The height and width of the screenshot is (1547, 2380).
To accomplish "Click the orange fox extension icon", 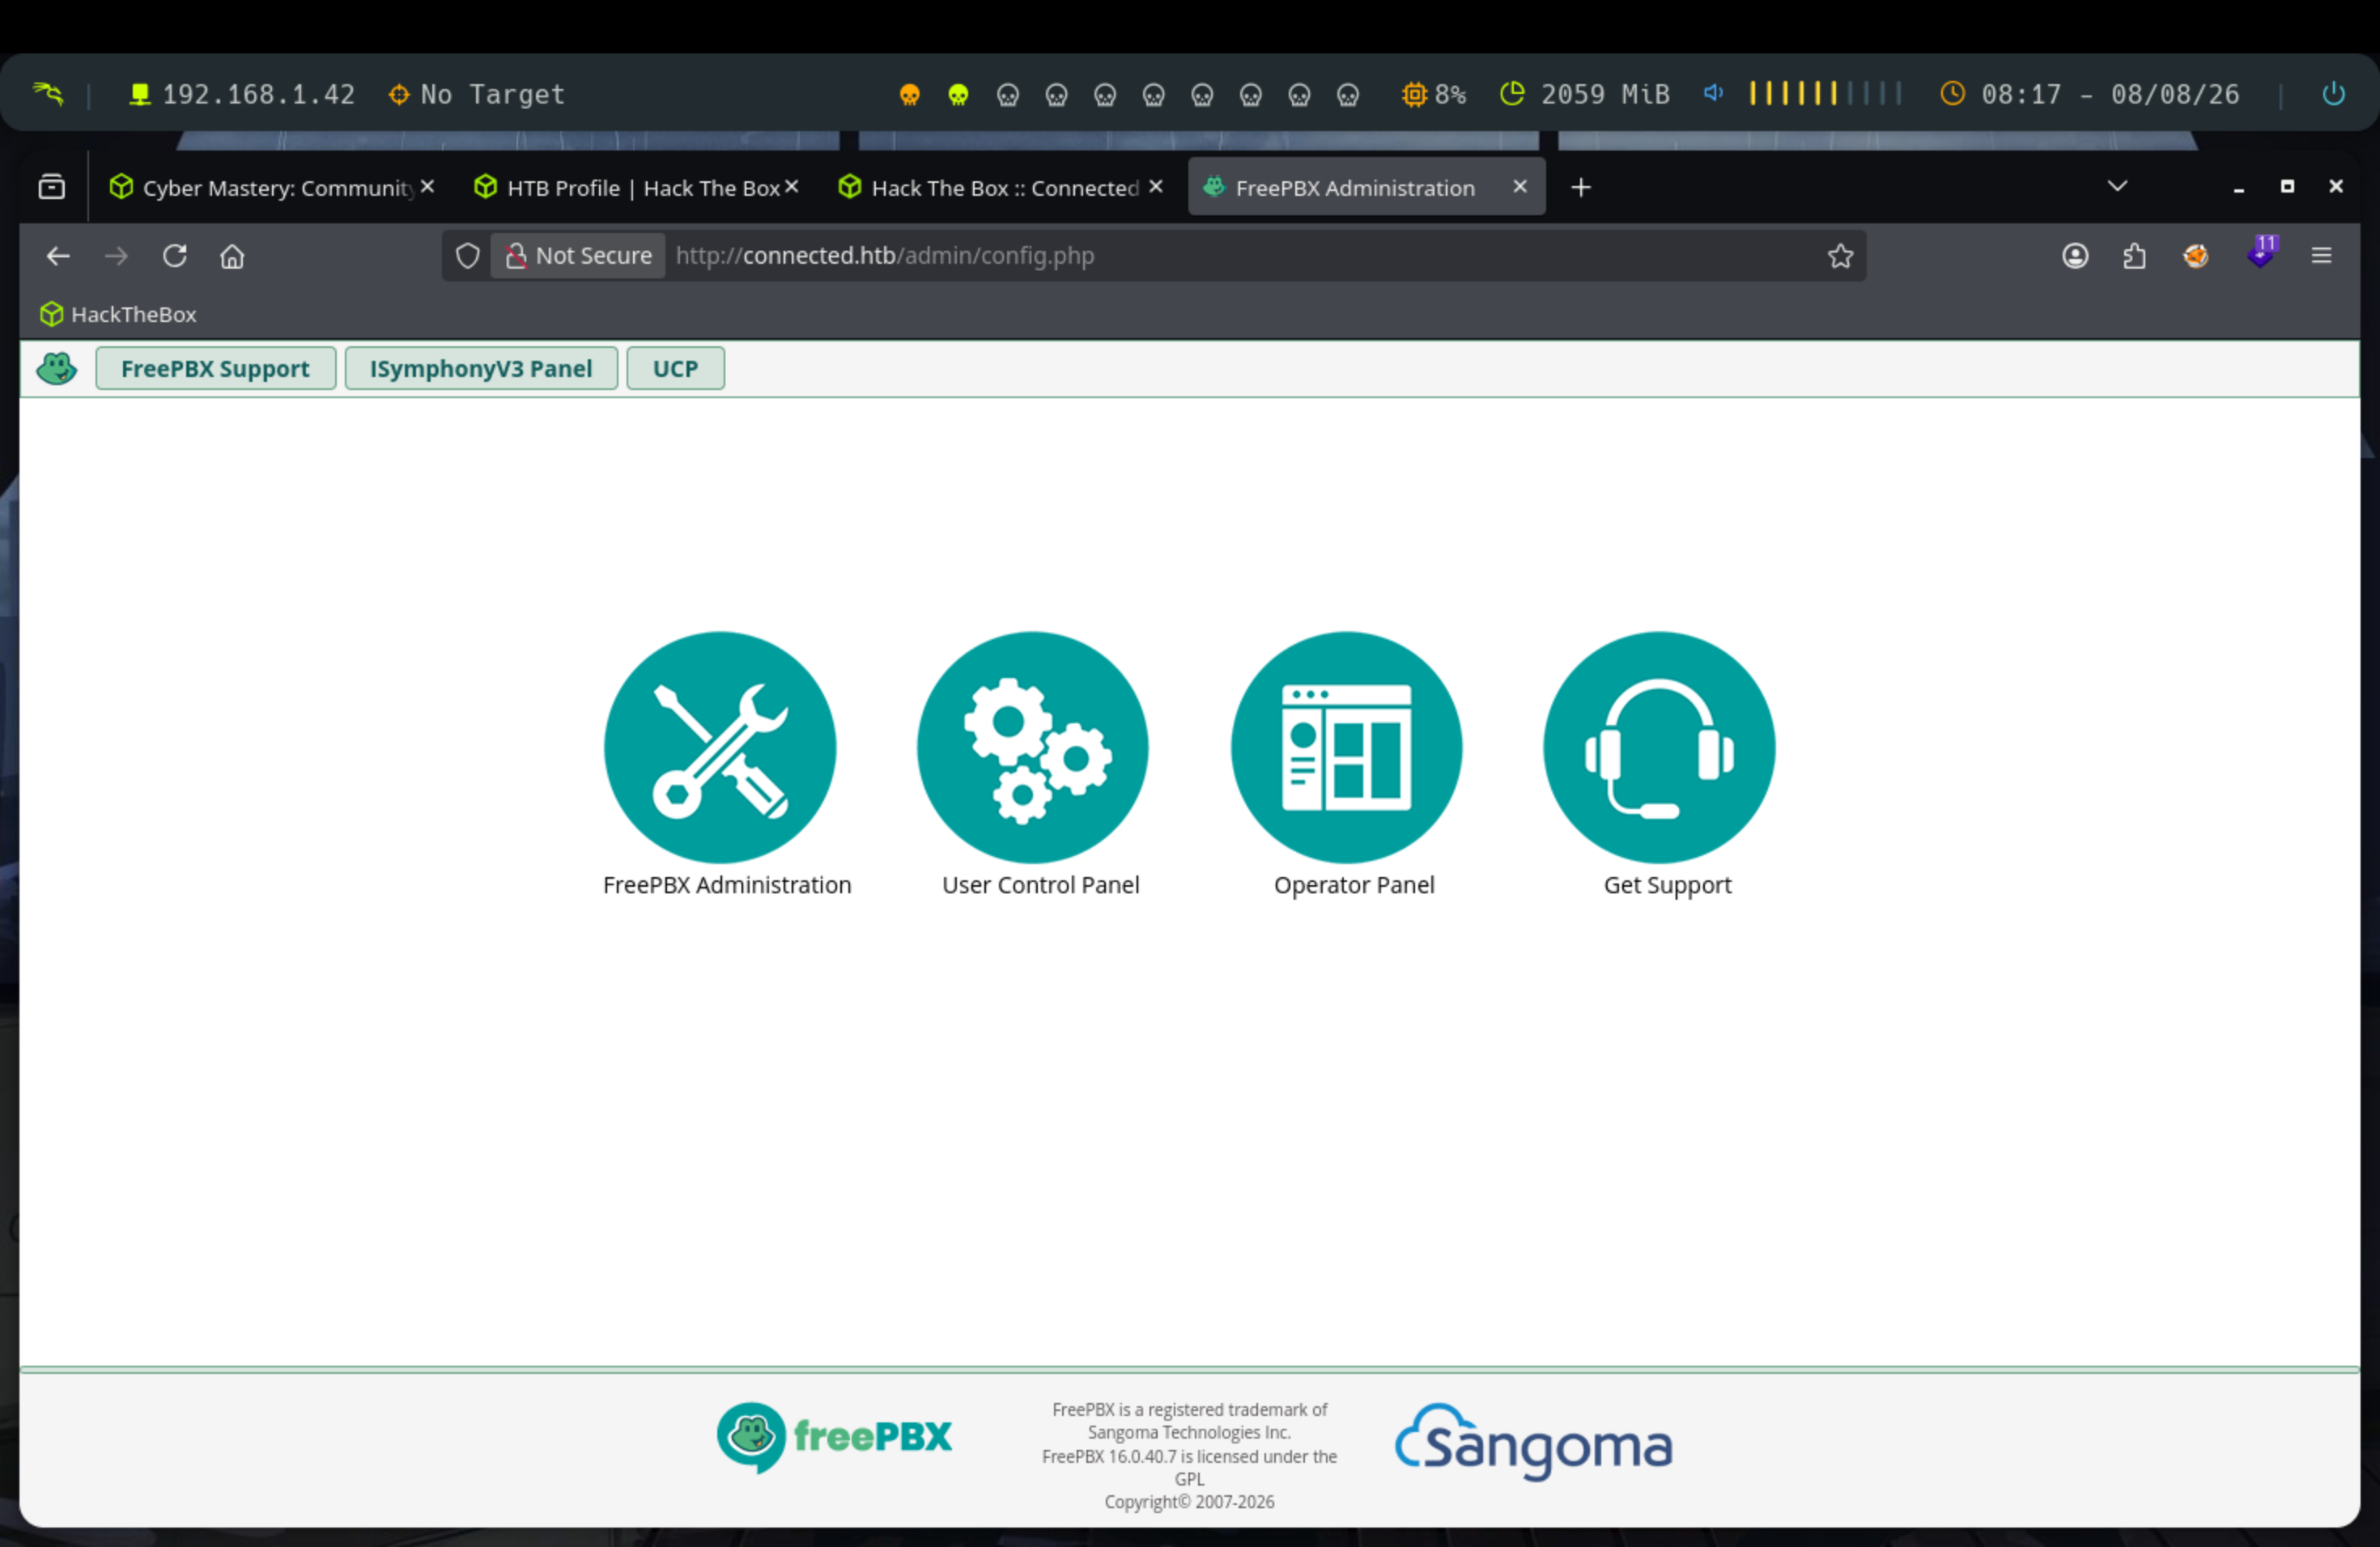I will (x=2195, y=256).
